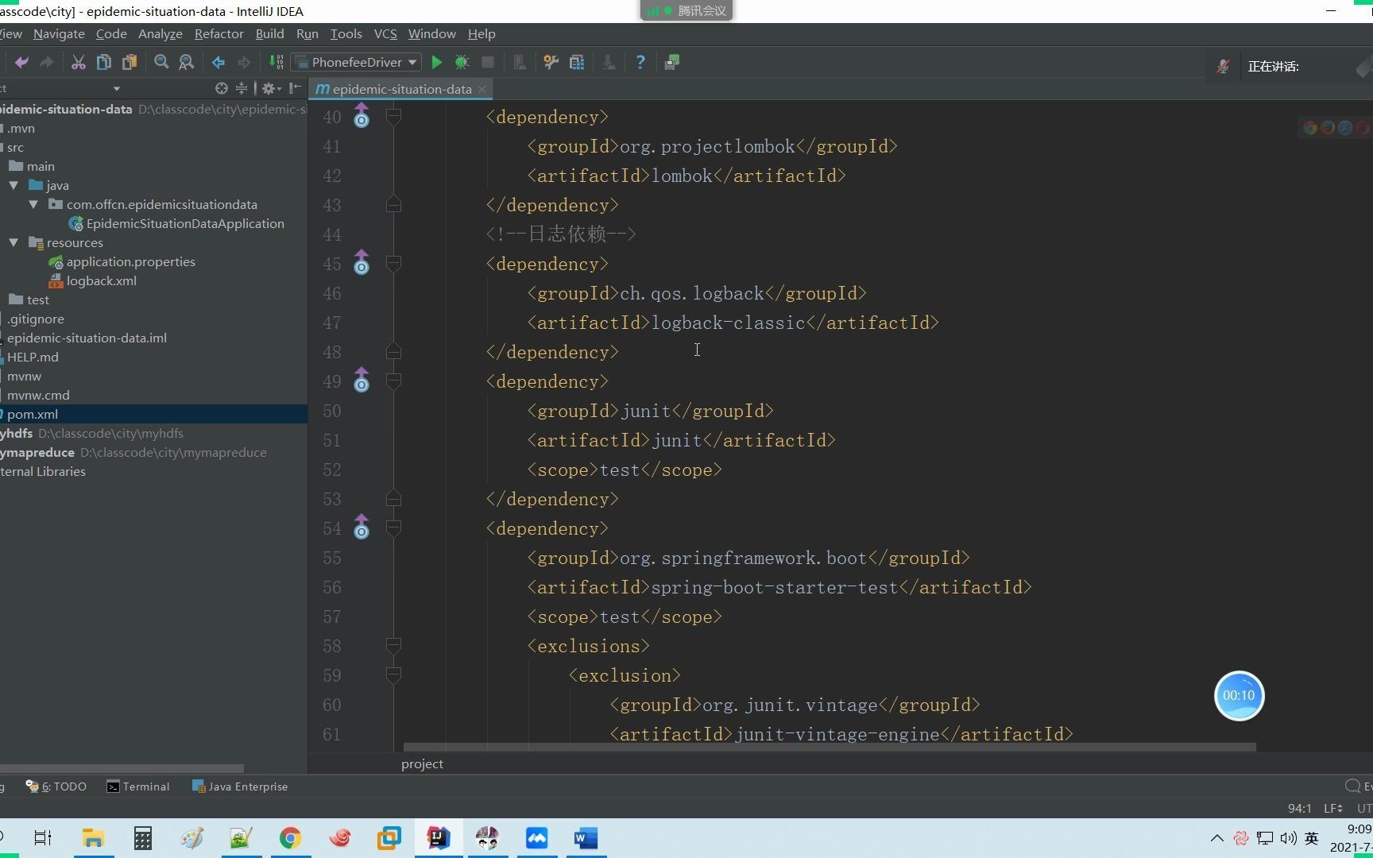
Task: Open the Refactor menu
Action: (x=219, y=33)
